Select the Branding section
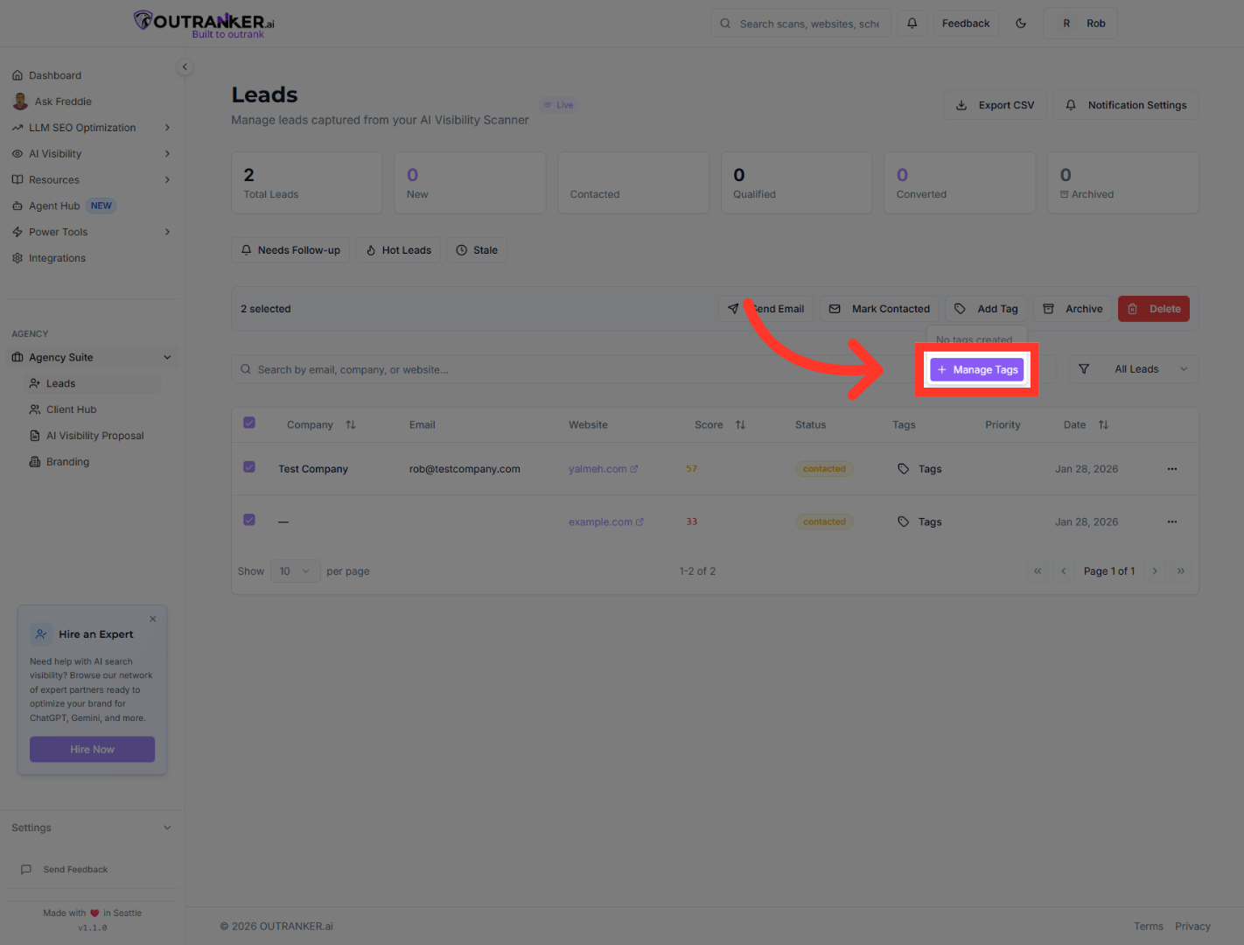 [67, 461]
